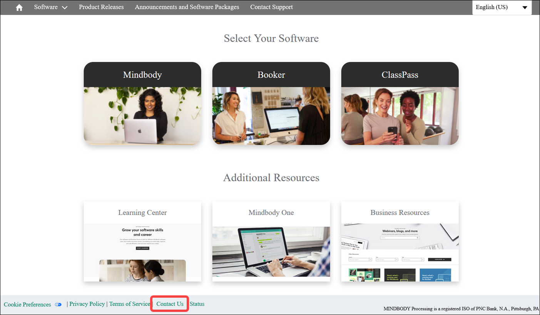Open the Software menu item
540x315 pixels.
[46, 7]
